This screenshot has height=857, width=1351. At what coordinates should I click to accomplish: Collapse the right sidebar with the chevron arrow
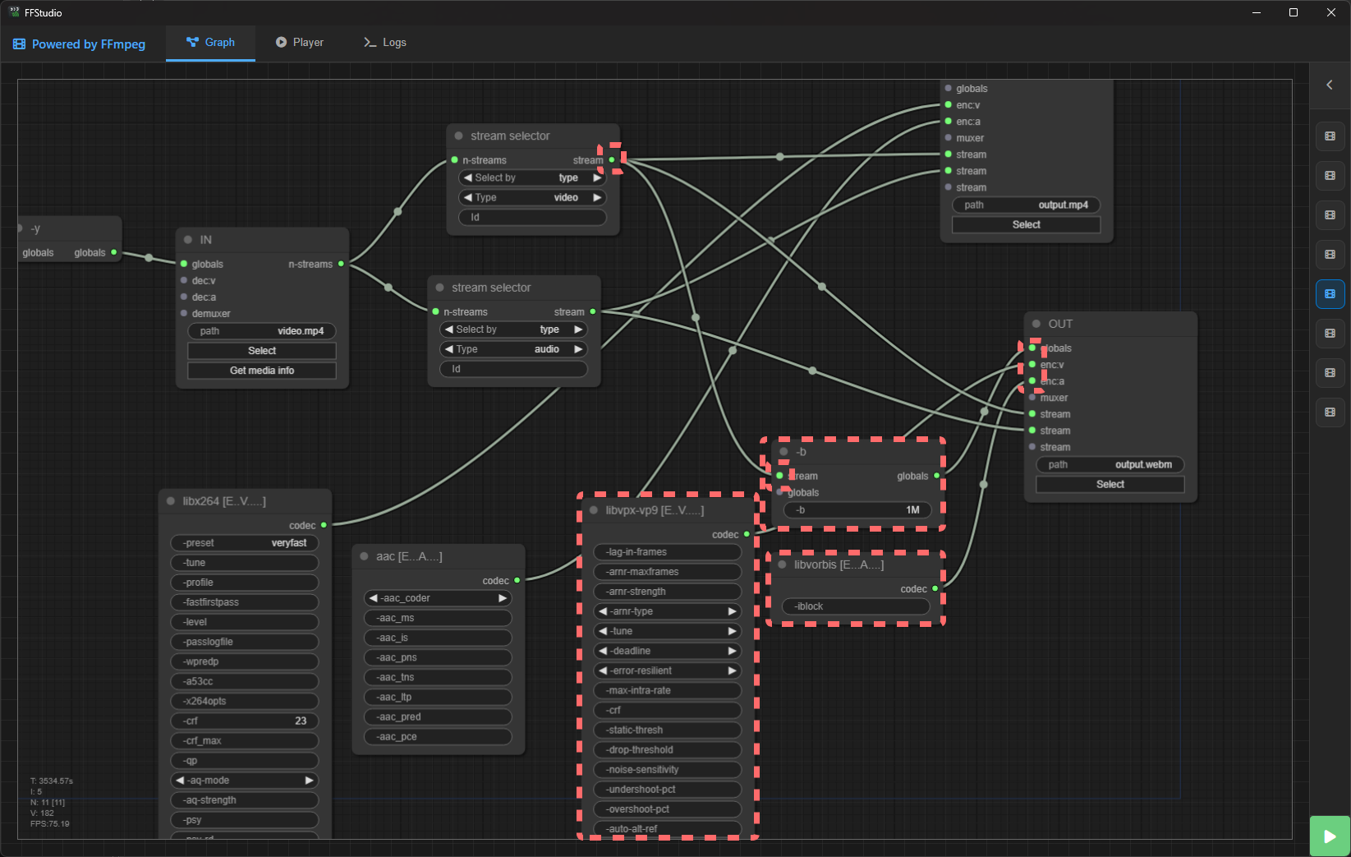[1330, 85]
